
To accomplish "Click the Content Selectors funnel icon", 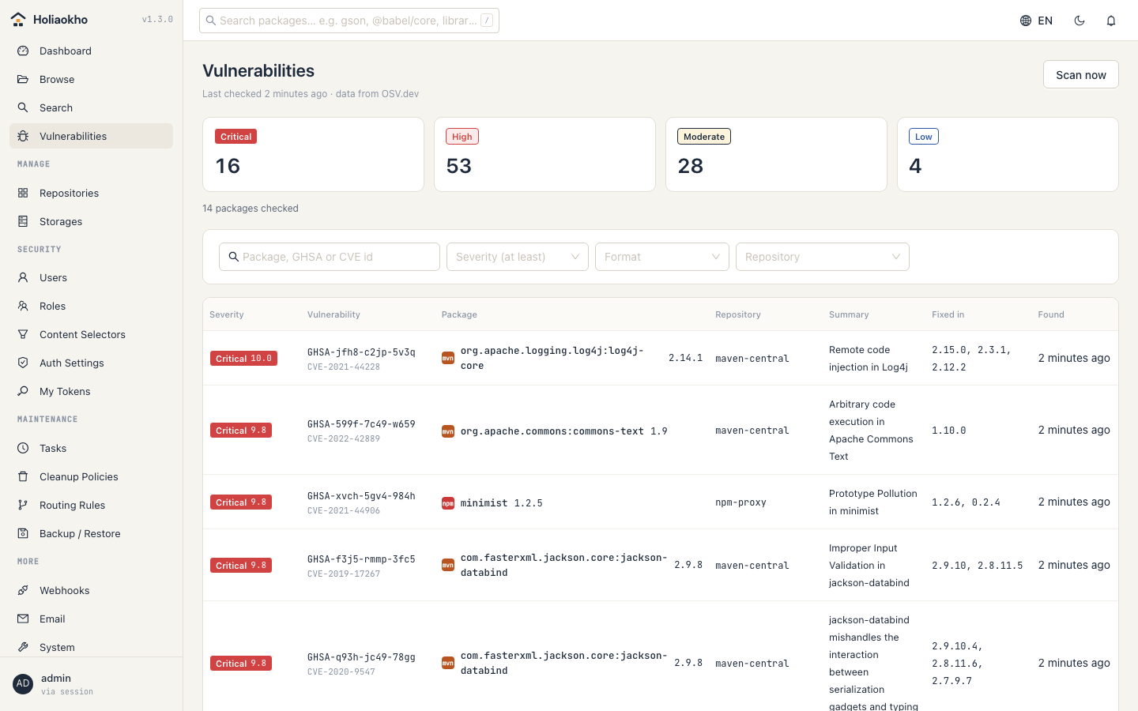I will click(23, 334).
